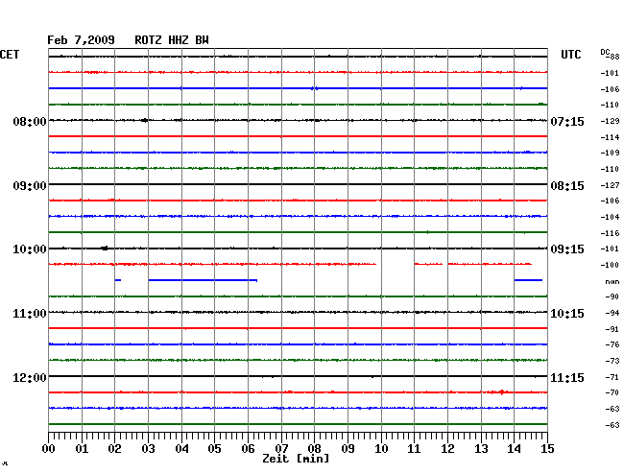Click minute tick label 13
Image resolution: width=624 pixels, height=474 pixels.
tap(481, 449)
